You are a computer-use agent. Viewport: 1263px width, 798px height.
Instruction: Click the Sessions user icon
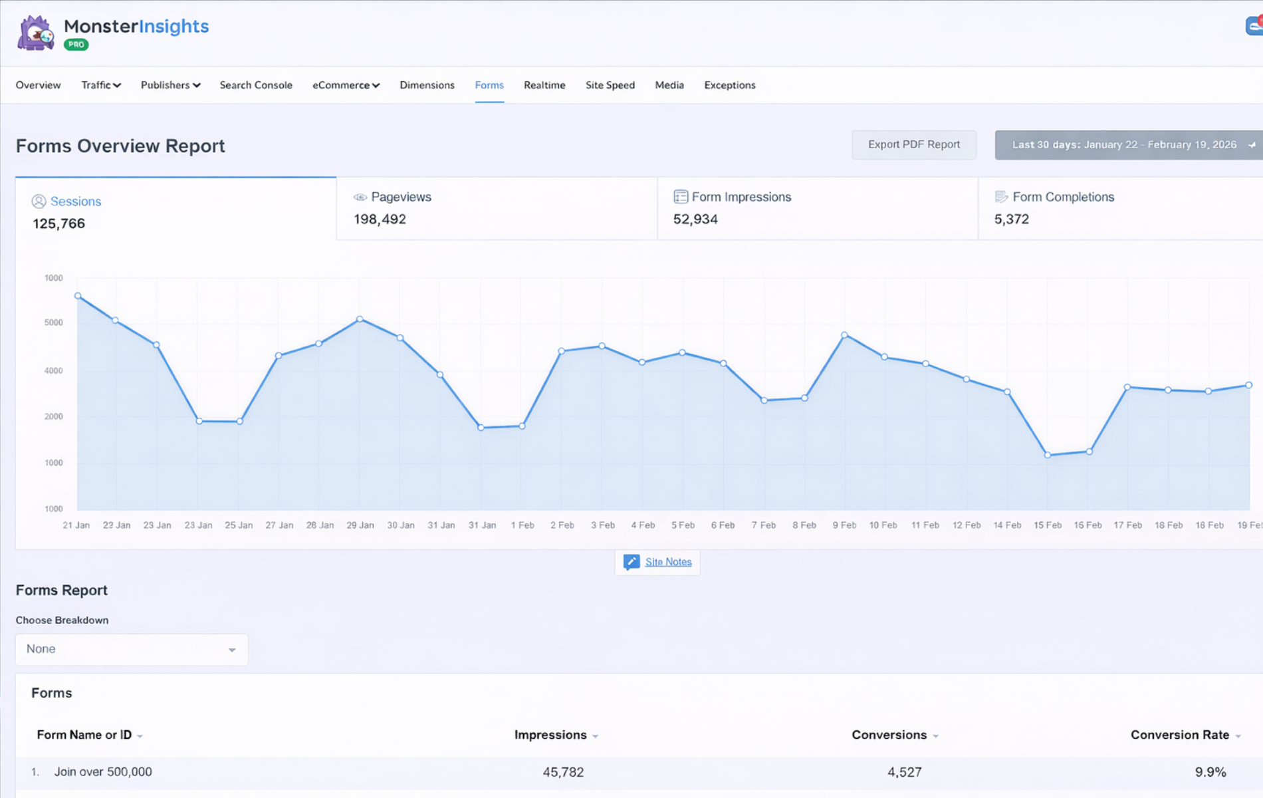pos(39,201)
